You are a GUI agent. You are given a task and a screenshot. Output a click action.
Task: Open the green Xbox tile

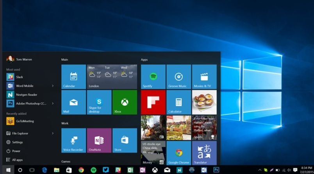click(125, 102)
